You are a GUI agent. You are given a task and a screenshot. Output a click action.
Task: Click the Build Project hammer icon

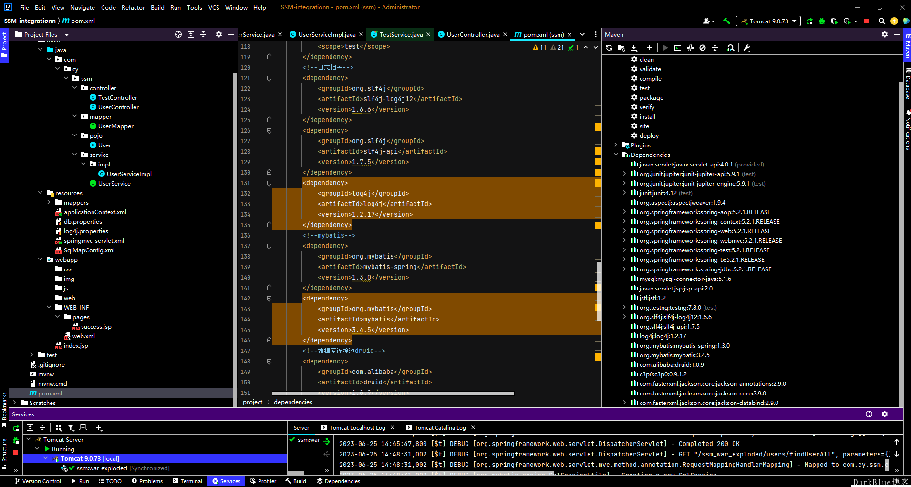click(x=726, y=21)
